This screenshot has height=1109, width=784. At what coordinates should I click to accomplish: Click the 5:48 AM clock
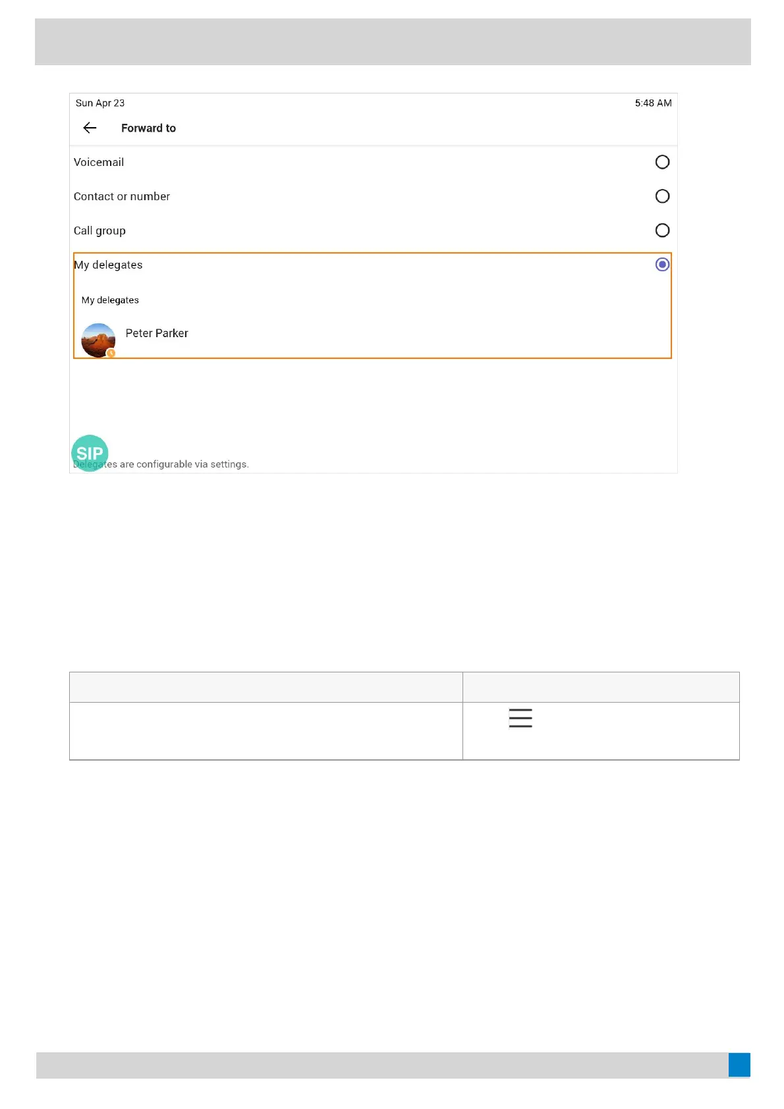[x=653, y=103]
